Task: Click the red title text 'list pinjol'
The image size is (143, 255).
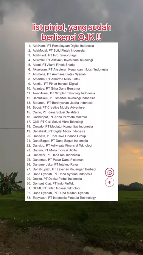Action: 49,28
